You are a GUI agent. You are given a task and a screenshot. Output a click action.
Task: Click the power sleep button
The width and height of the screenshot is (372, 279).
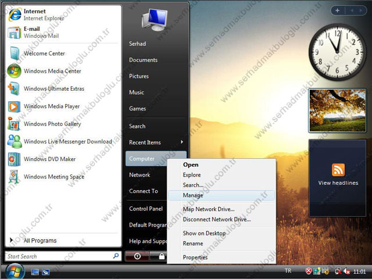[x=137, y=256]
